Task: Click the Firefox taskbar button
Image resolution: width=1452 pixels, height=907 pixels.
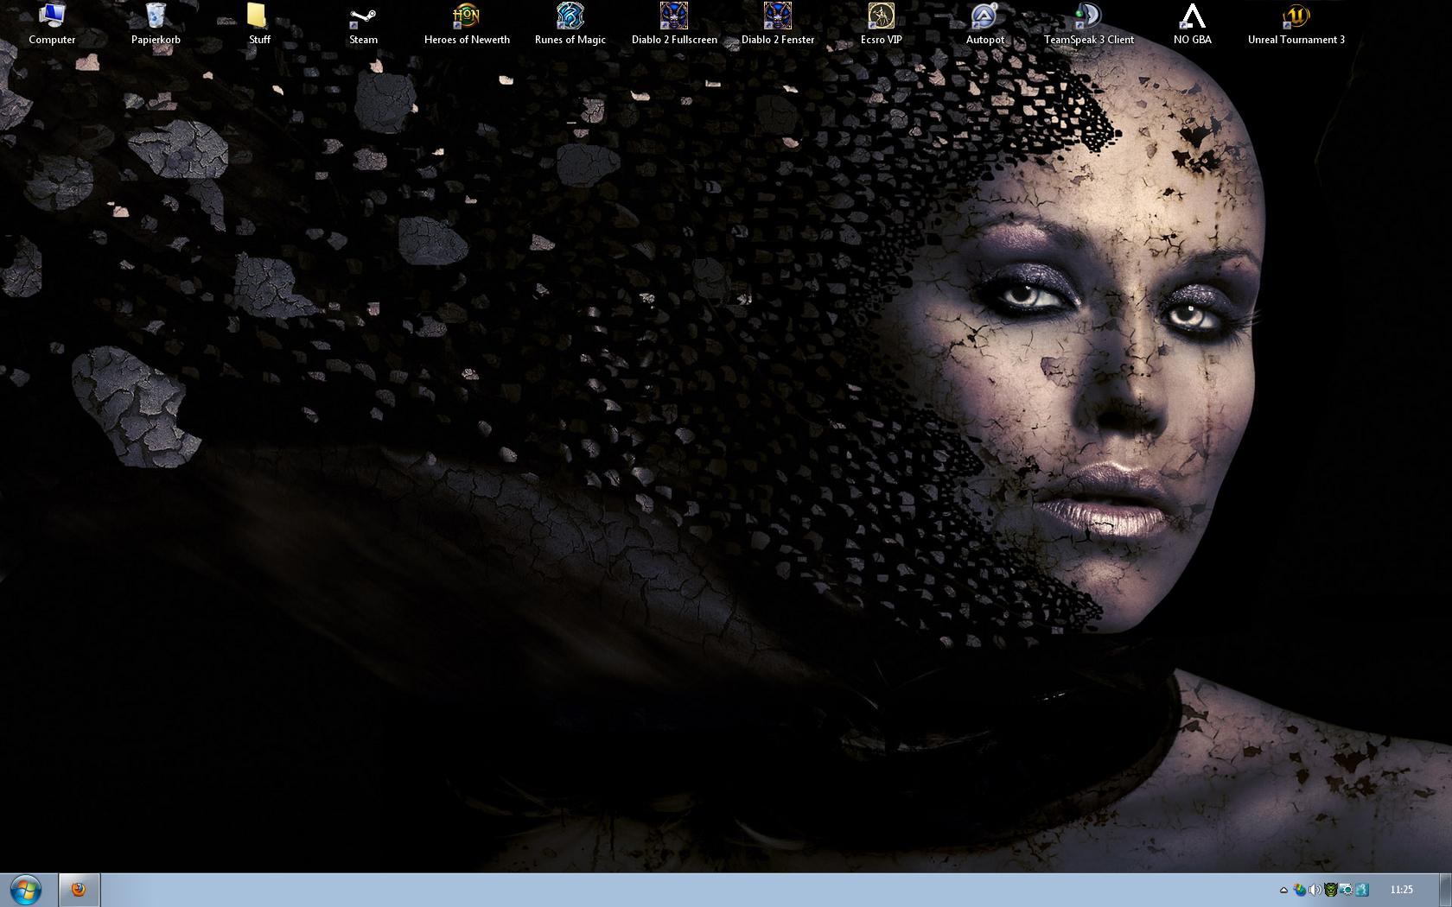Action: [x=79, y=889]
